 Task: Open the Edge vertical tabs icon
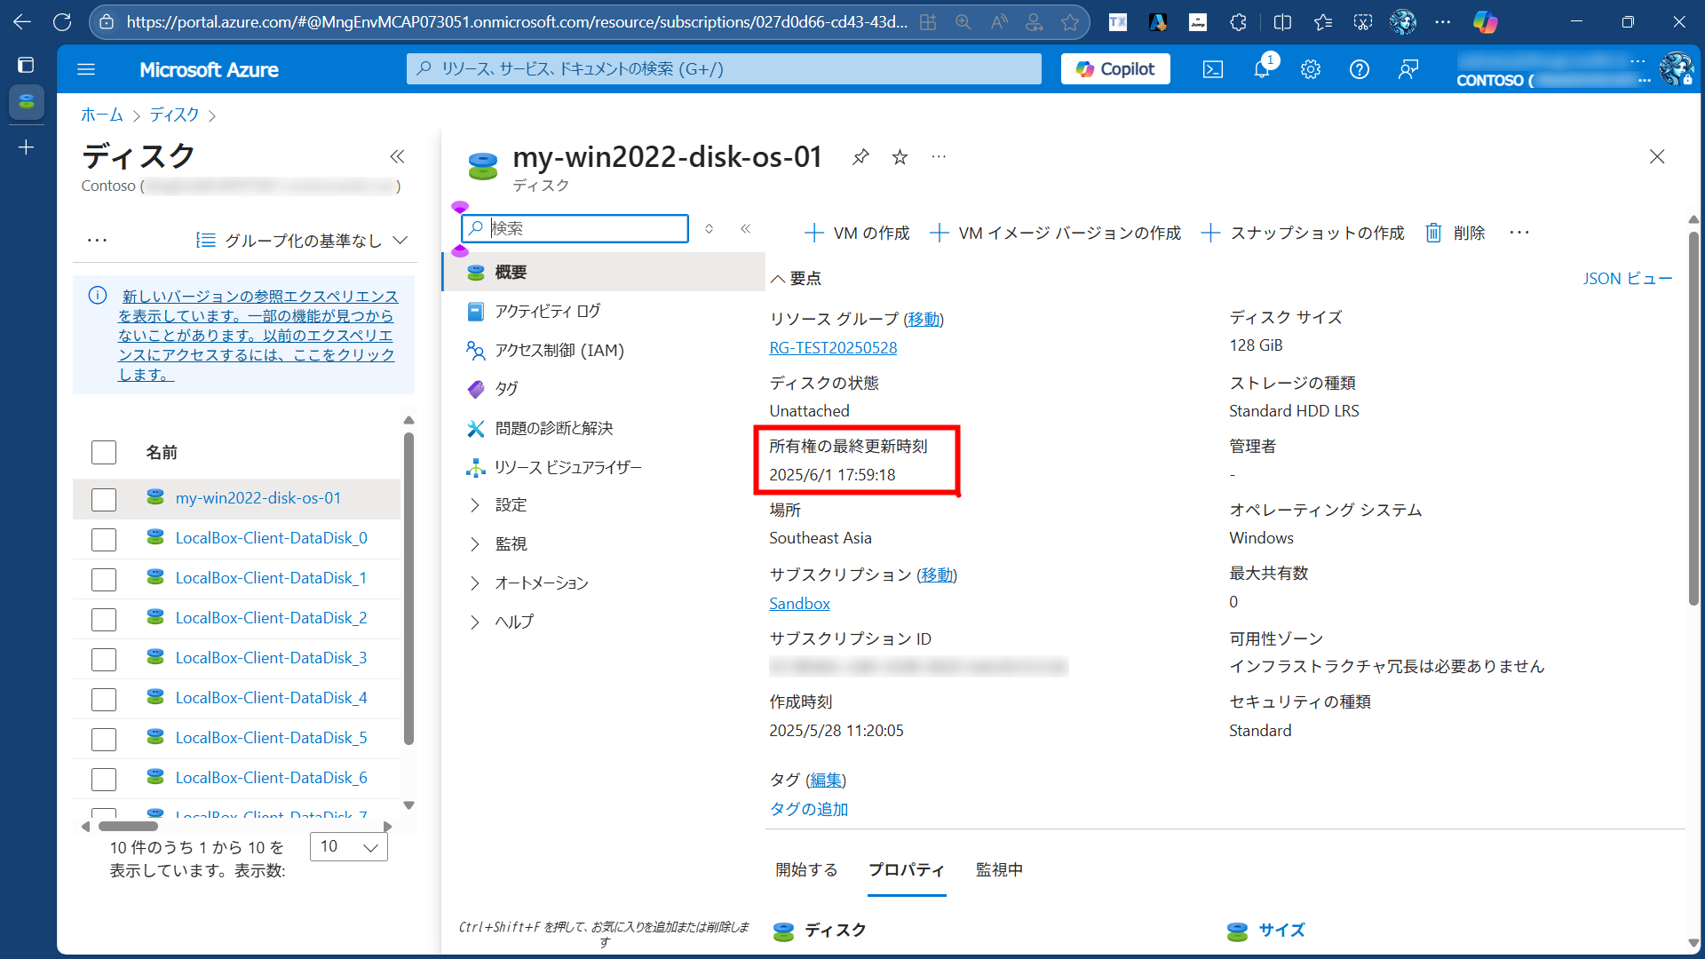(26, 65)
